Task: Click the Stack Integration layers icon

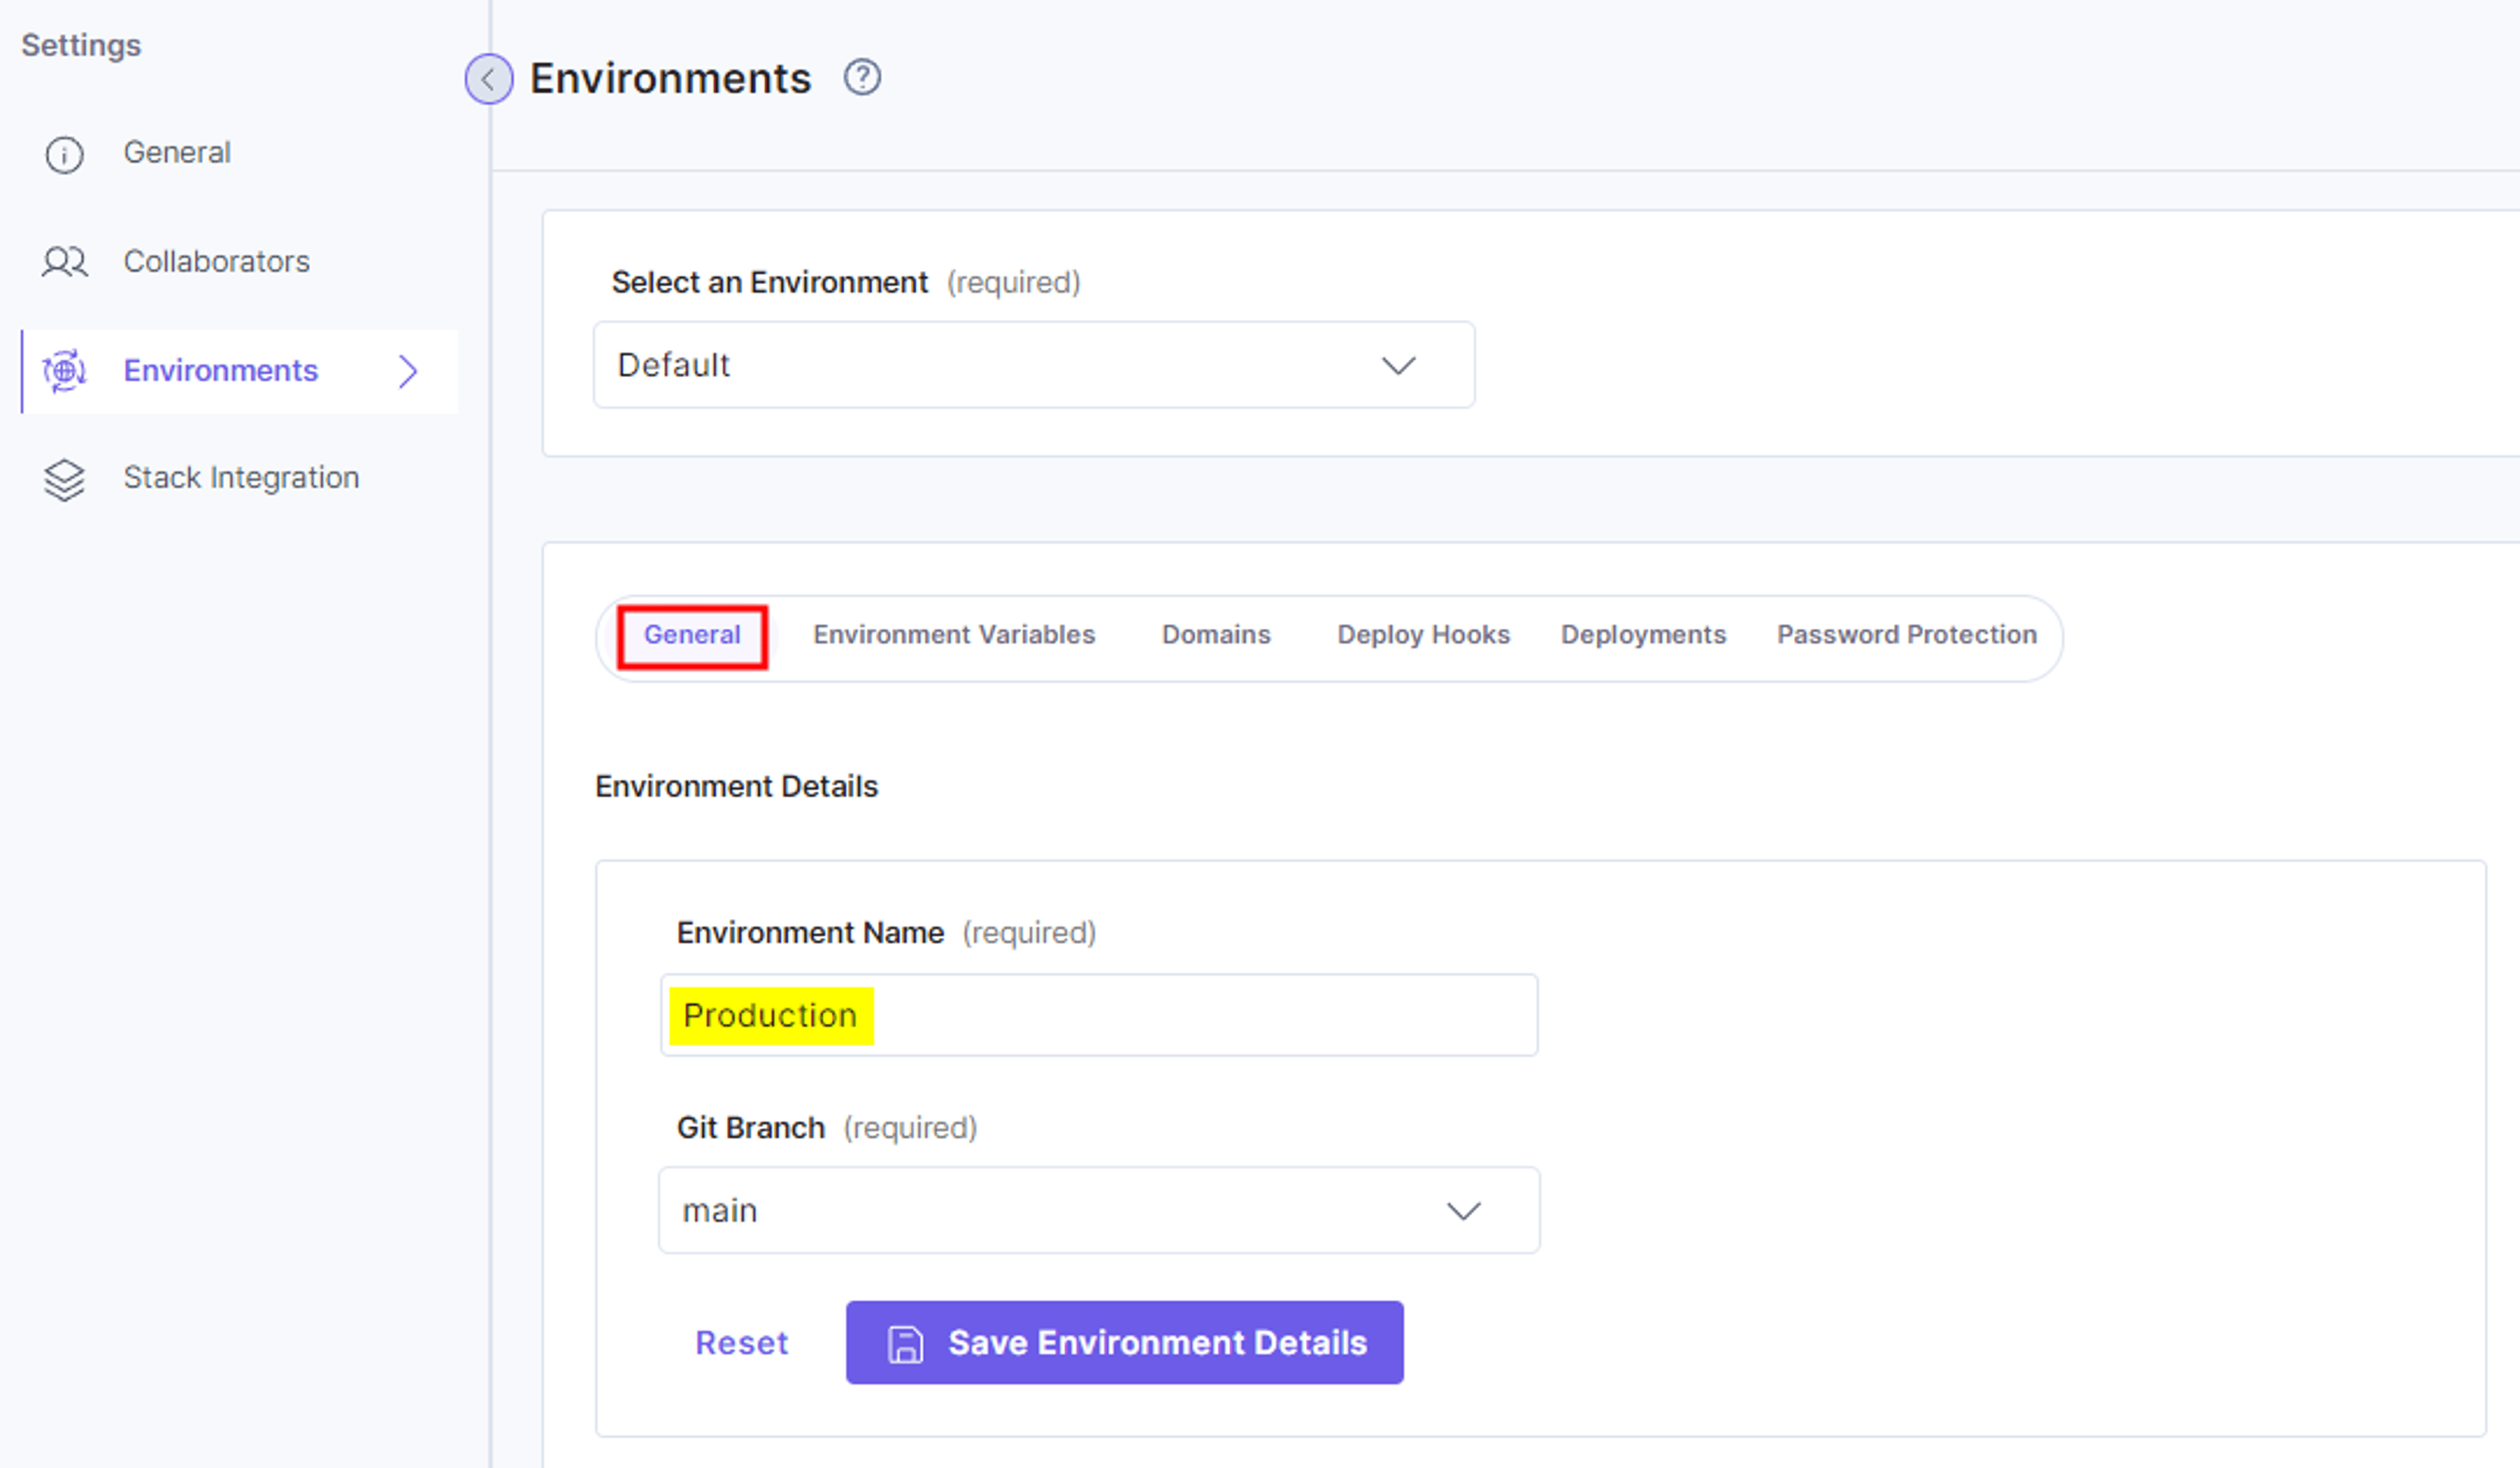Action: pyautogui.click(x=64, y=479)
